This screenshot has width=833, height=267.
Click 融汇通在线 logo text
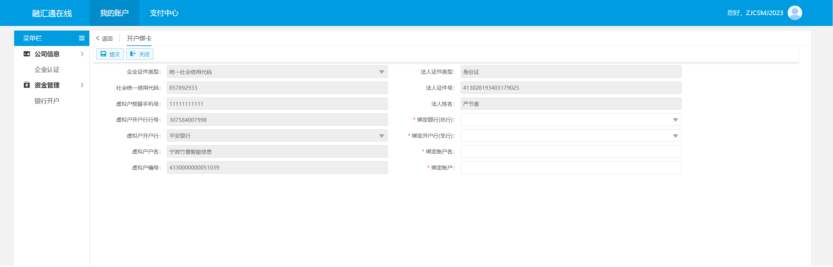click(x=52, y=13)
